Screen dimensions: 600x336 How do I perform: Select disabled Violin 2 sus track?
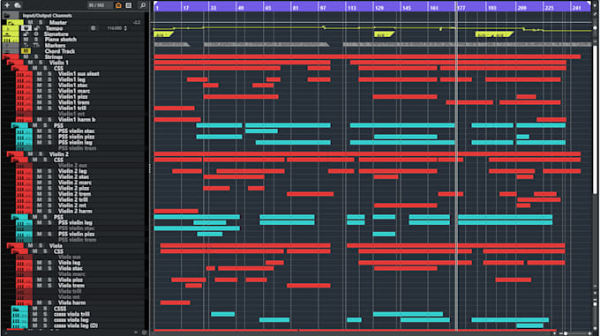[72, 166]
